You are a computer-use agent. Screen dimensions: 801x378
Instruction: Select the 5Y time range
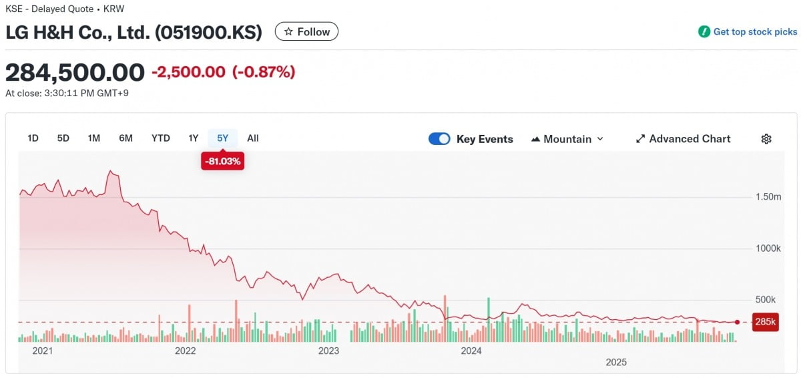(222, 138)
